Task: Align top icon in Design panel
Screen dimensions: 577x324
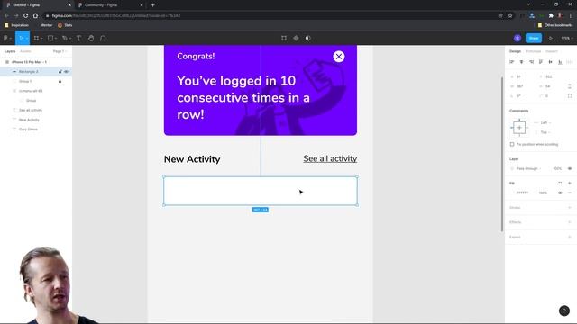Action: tap(541, 62)
